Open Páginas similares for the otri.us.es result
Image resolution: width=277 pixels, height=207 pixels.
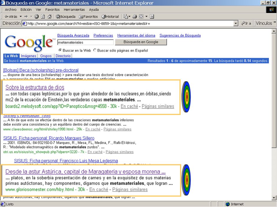tap(119, 152)
